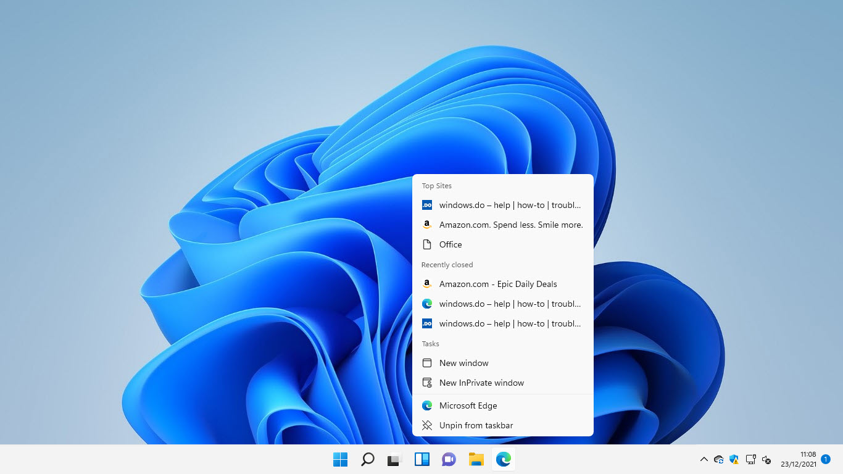Open Office from Top Sites
Image resolution: width=843 pixels, height=474 pixels.
pyautogui.click(x=451, y=244)
